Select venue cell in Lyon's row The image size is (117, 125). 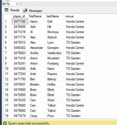pyautogui.click(x=75, y=42)
